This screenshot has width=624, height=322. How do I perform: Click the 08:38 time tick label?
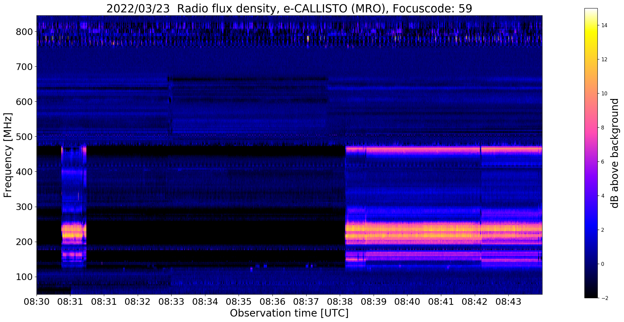(340, 302)
